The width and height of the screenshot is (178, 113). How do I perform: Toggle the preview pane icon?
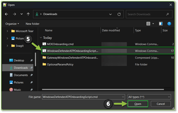click(x=161, y=24)
